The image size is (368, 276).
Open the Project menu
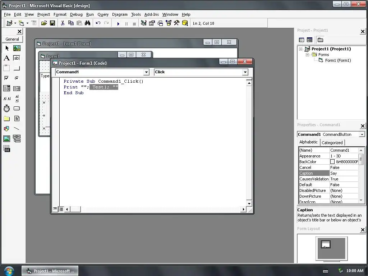43,14
